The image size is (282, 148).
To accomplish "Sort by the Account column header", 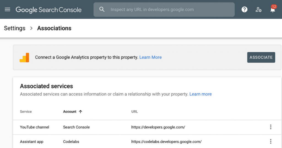I will click(x=70, y=112).
